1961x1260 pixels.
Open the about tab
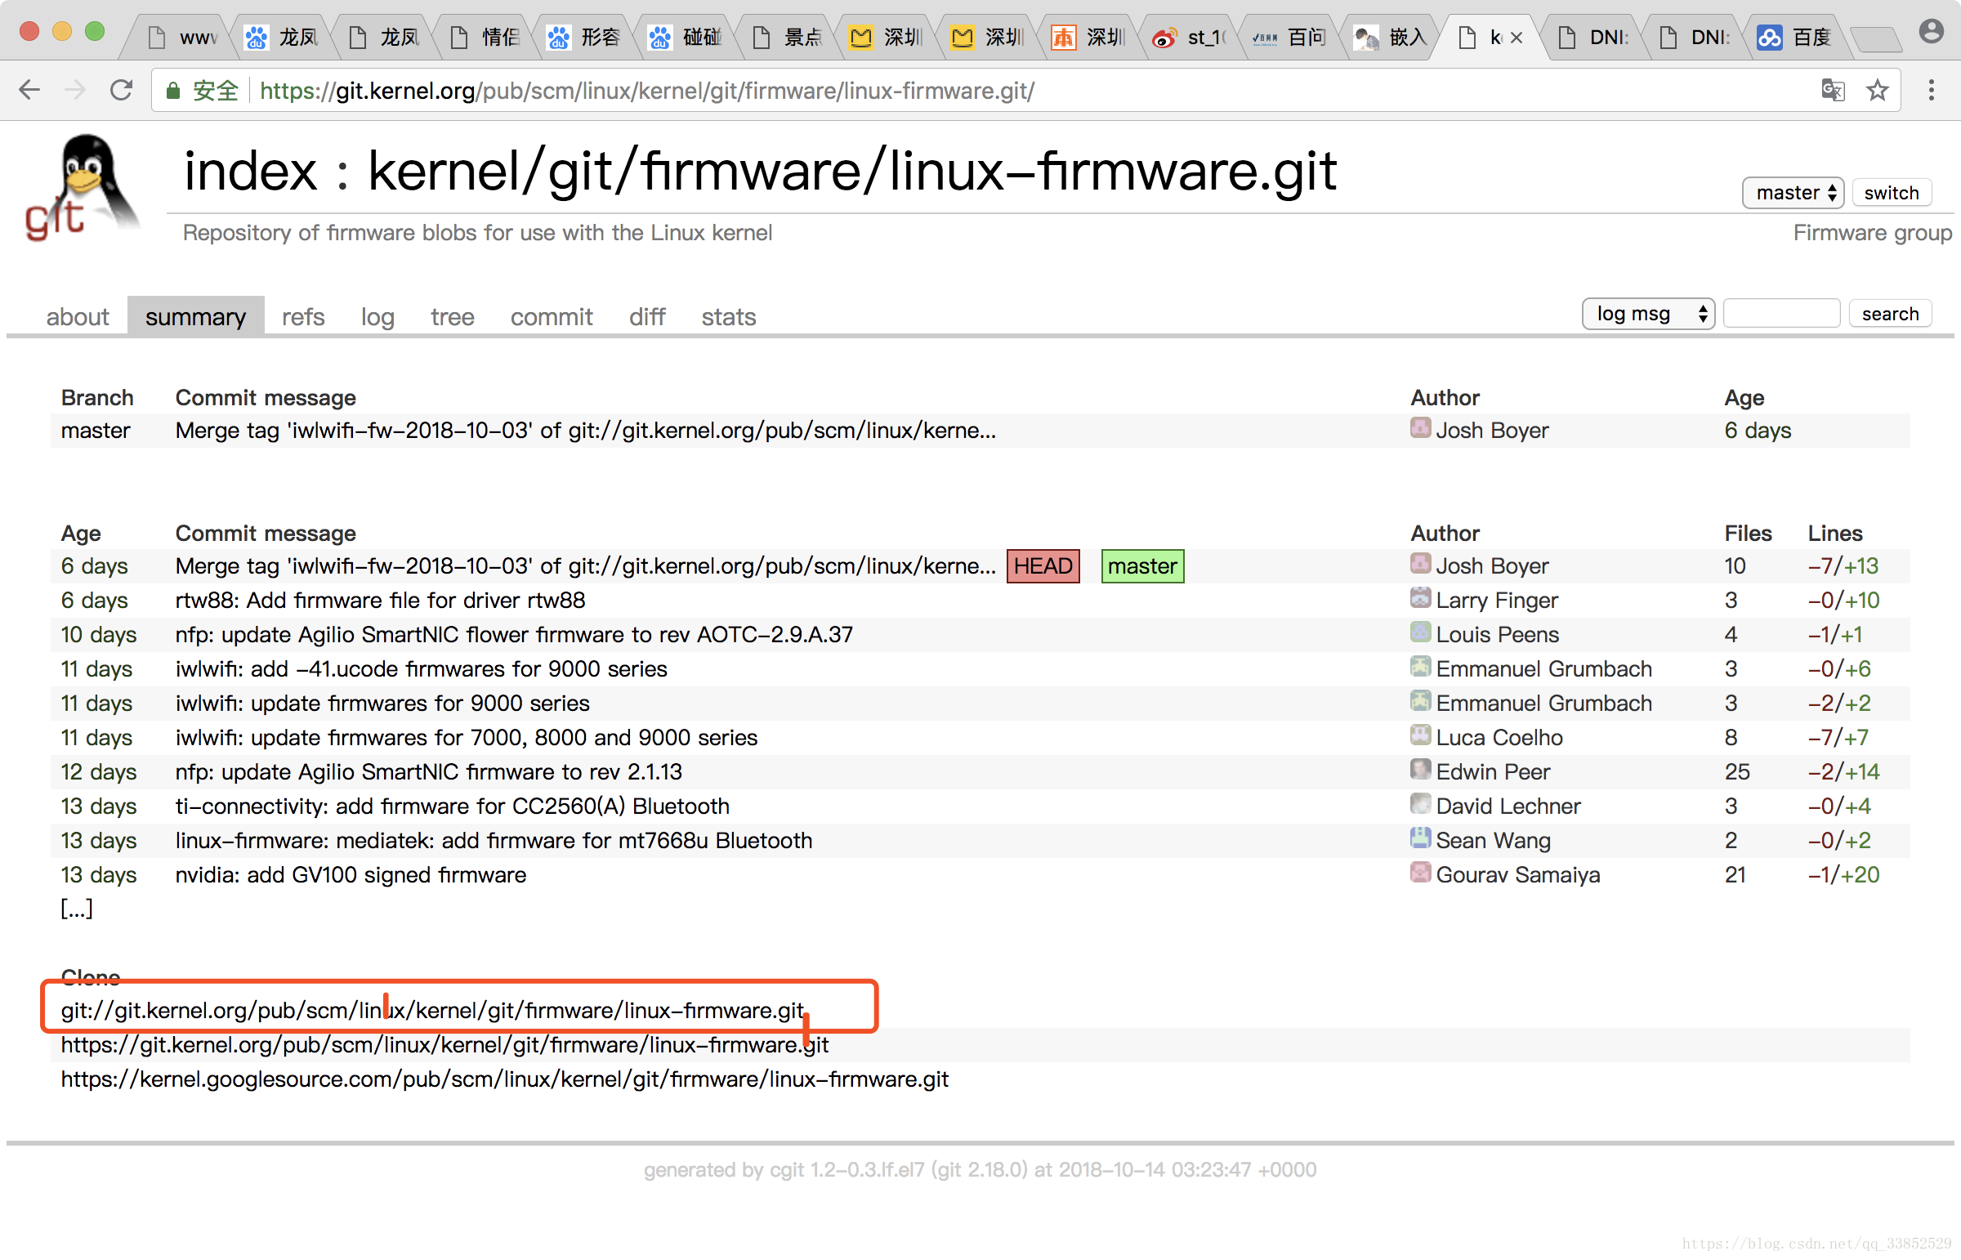77,317
